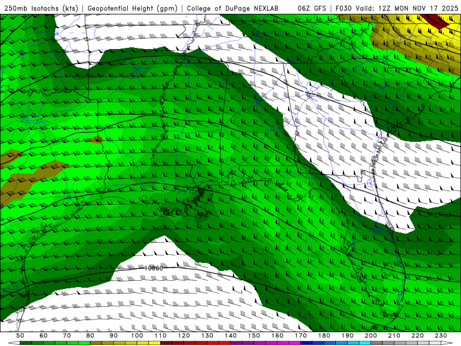This screenshot has width=461, height=346.
Task: Click the '90' value on the color scale
Action: [x=114, y=336]
